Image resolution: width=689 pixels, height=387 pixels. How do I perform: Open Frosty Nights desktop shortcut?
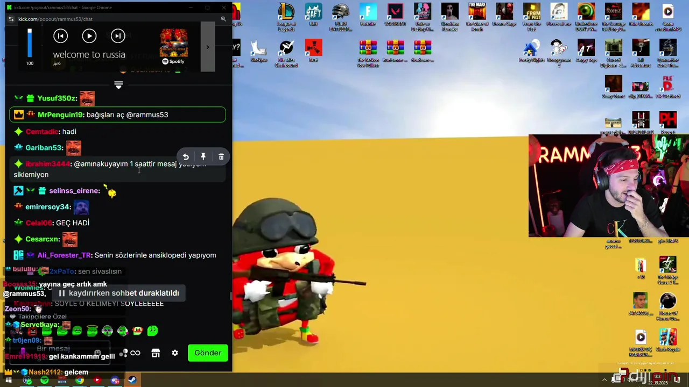532,51
